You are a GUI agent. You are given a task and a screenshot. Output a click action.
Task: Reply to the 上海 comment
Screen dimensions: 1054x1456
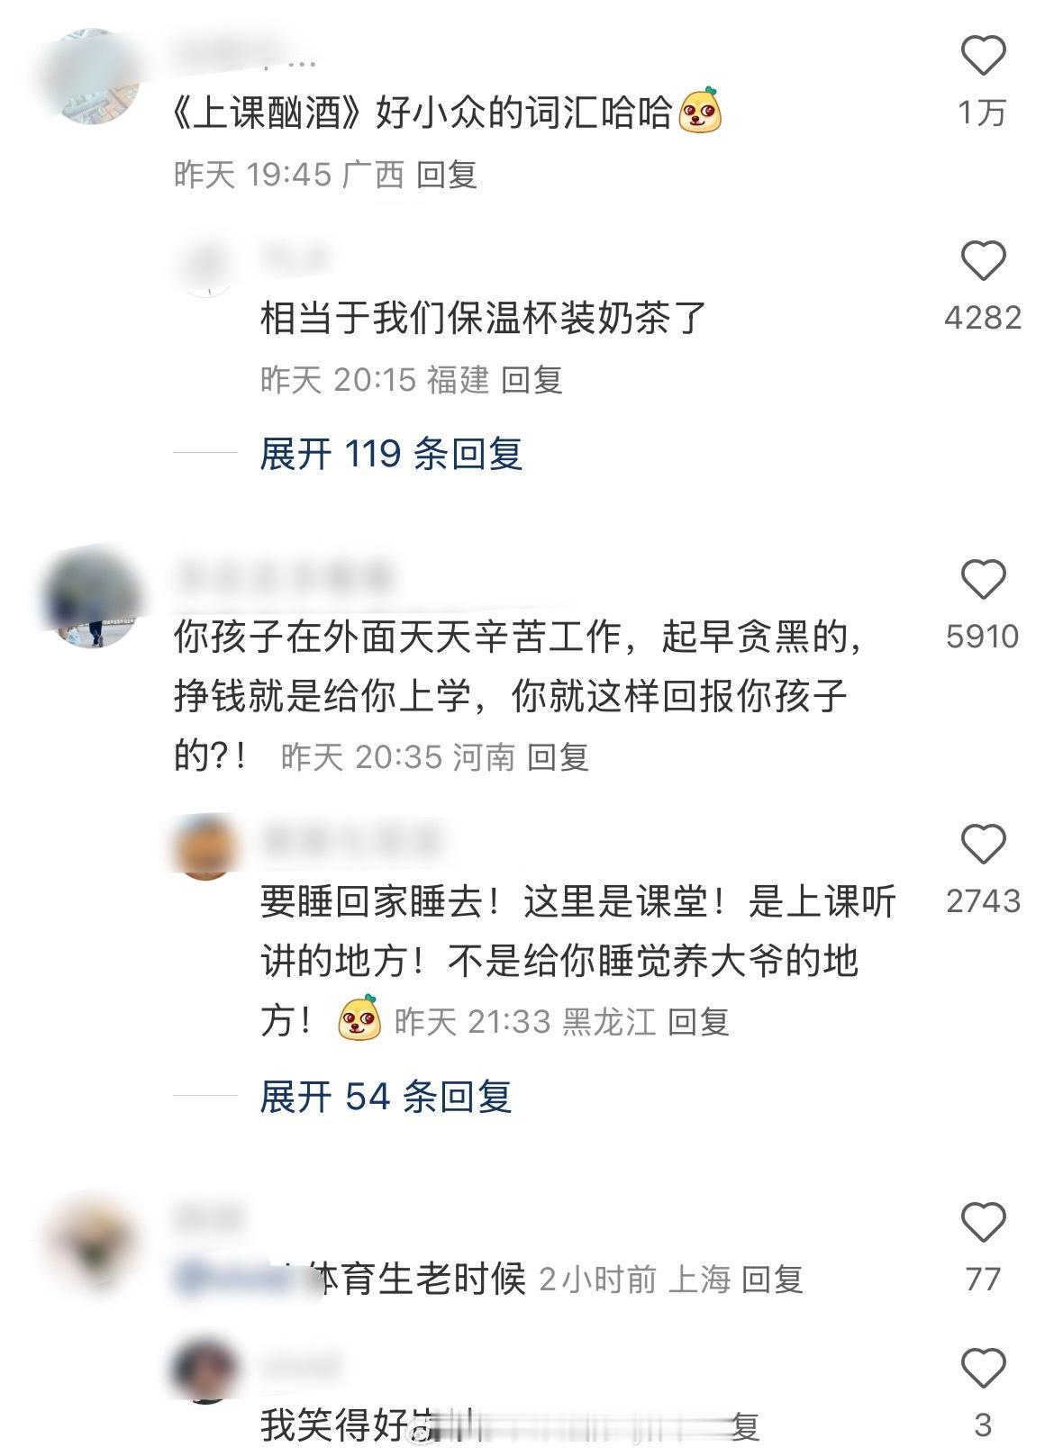pos(772,1279)
